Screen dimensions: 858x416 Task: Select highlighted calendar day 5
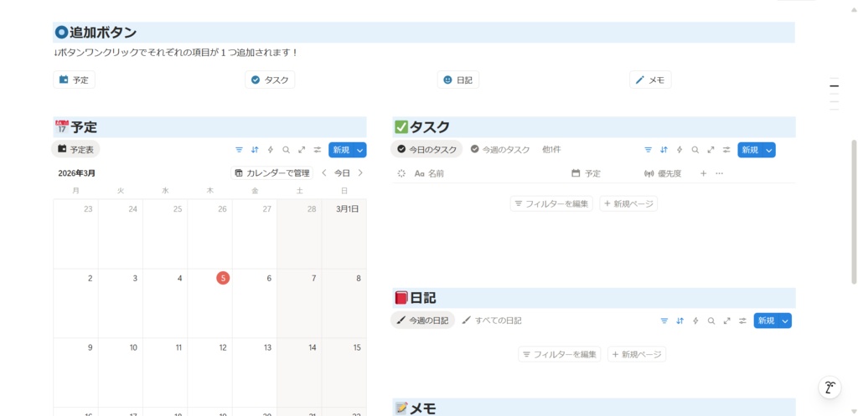(223, 278)
